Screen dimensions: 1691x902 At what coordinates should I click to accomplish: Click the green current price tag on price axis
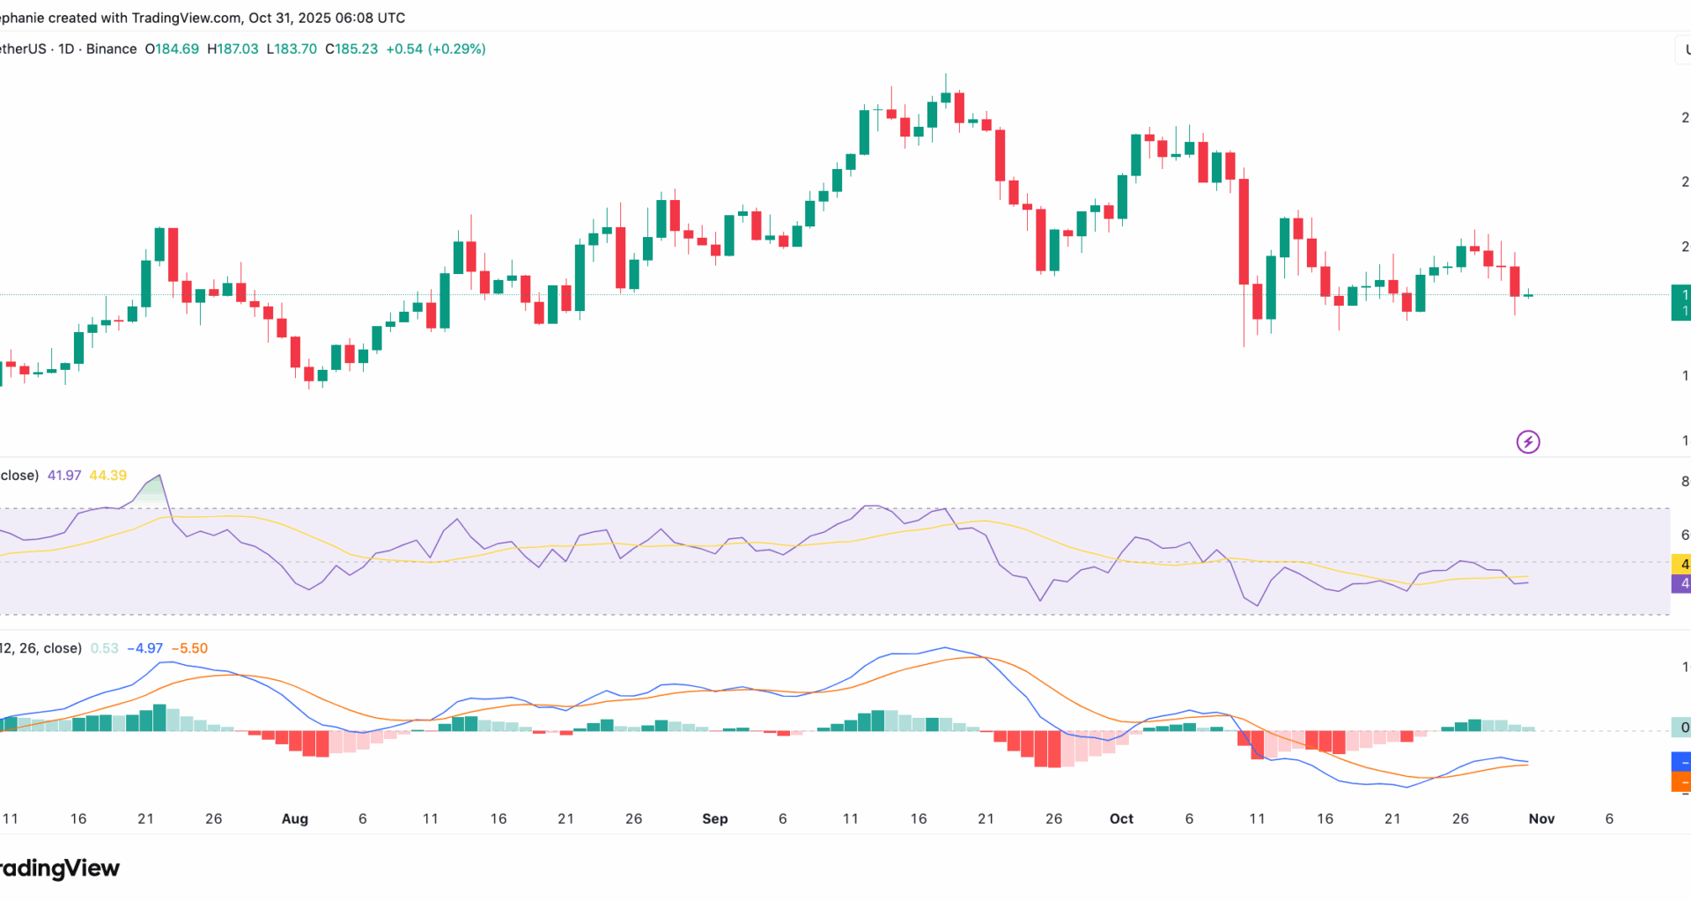(x=1680, y=303)
